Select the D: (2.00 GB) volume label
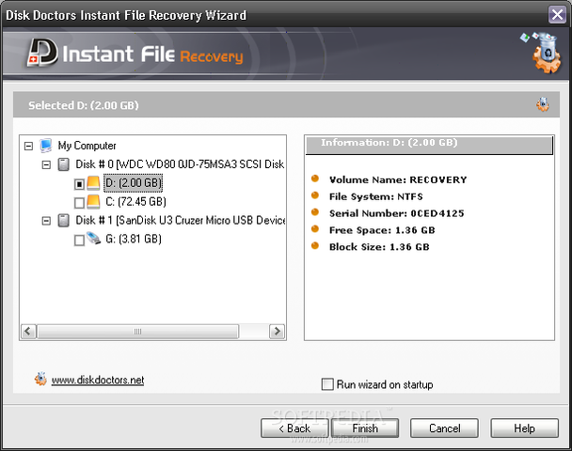572x451 pixels. pos(134,183)
